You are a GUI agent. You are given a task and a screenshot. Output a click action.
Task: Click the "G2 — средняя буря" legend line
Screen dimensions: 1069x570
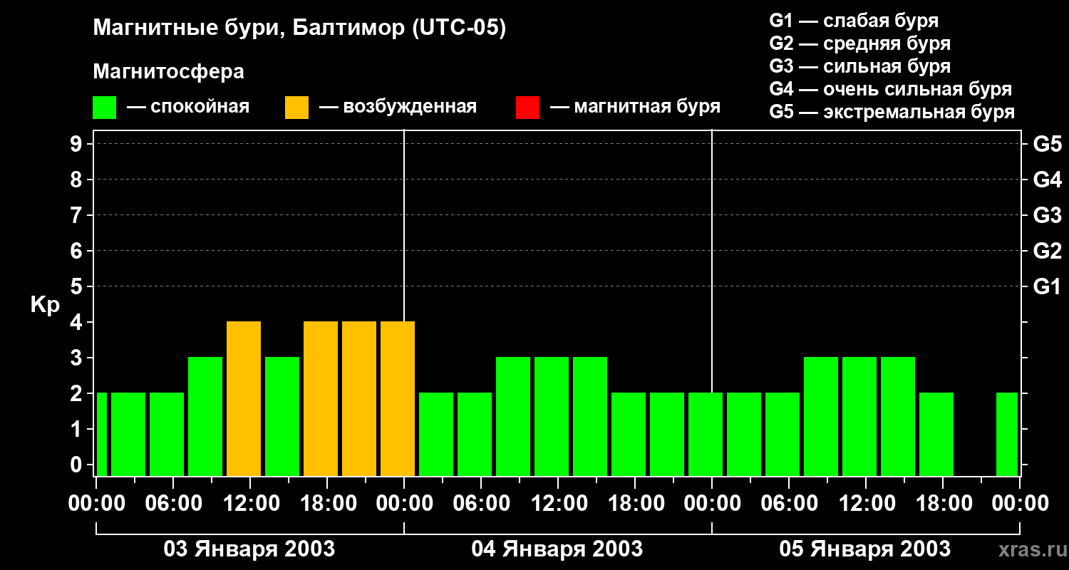[859, 43]
